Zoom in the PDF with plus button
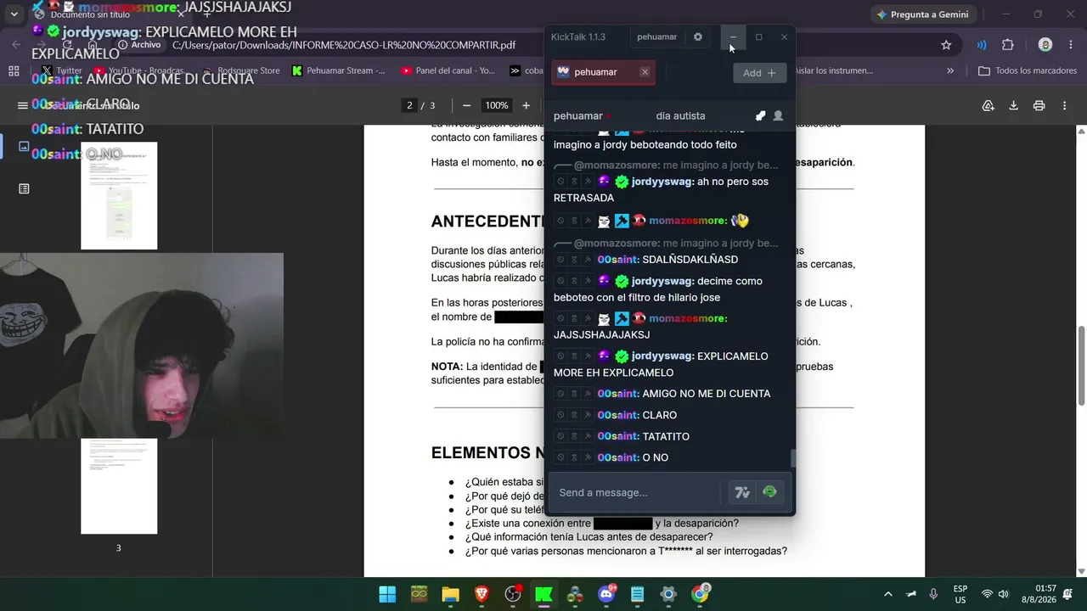The height and width of the screenshot is (611, 1087). [x=526, y=105]
